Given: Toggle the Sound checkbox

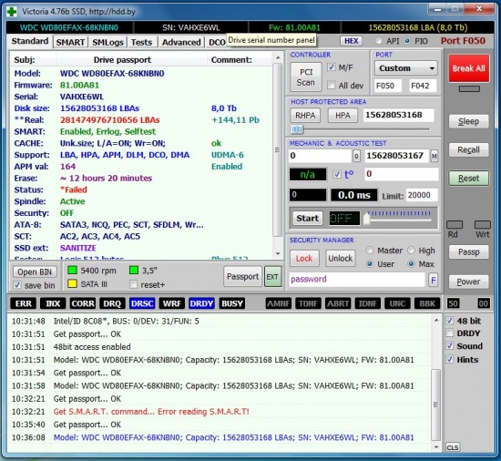Looking at the screenshot, I should (450, 345).
